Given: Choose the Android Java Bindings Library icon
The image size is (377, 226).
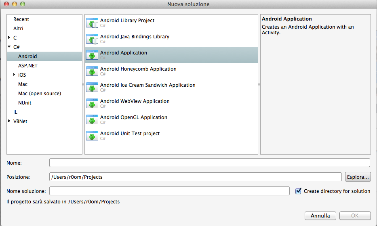Looking at the screenshot, I should click(x=92, y=39).
